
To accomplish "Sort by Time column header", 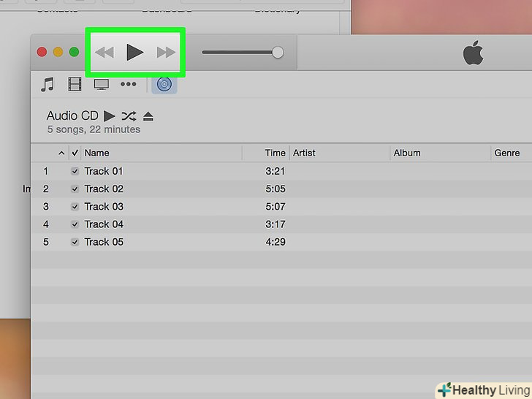I will tap(275, 153).
